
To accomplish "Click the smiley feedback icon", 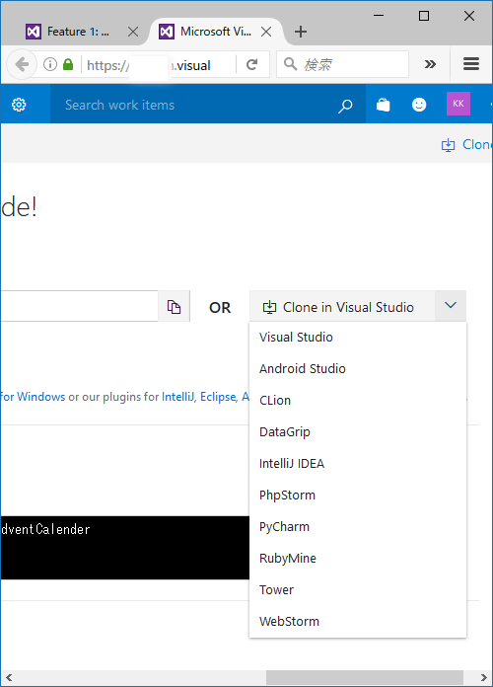I will 419,105.
